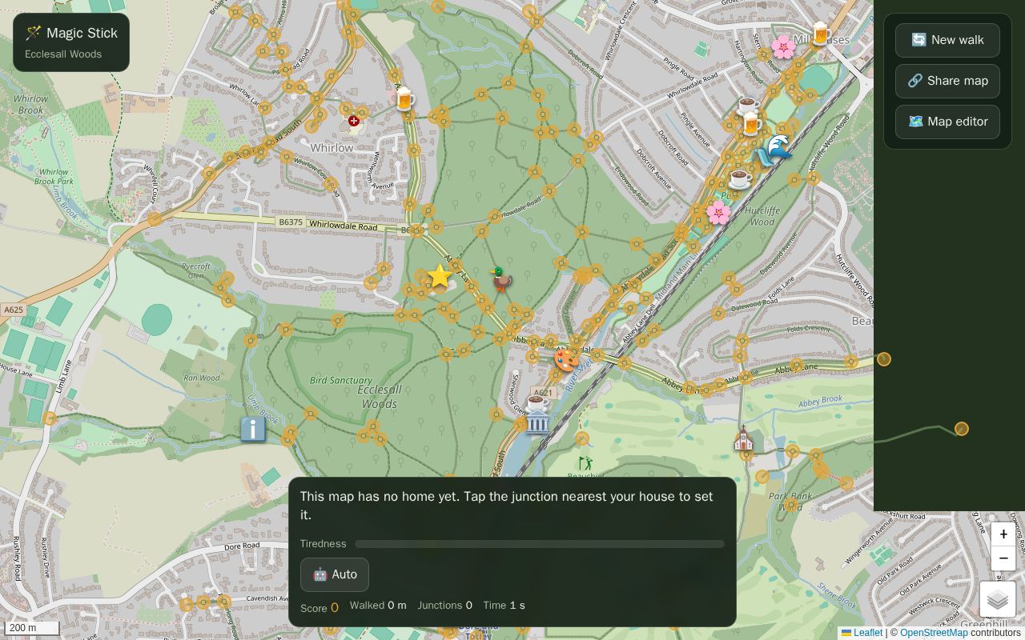Viewport: 1025px width, 640px height.
Task: Open the map layers control
Action: pyautogui.click(x=997, y=599)
